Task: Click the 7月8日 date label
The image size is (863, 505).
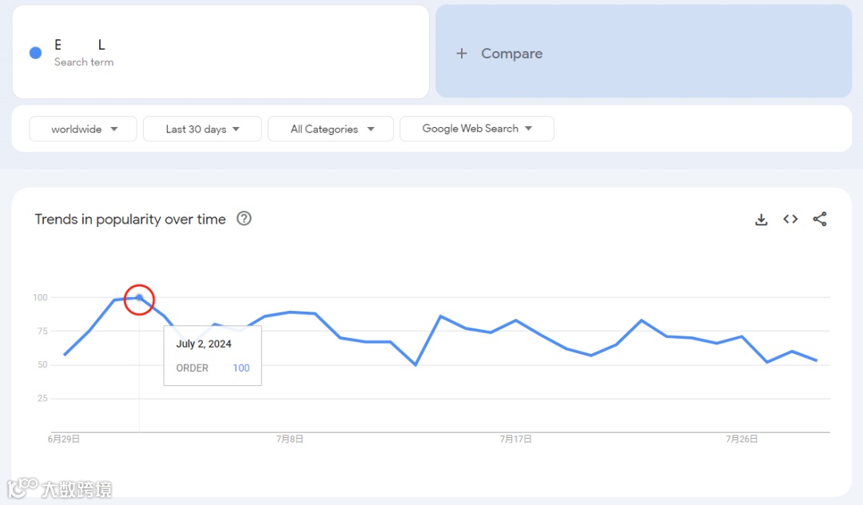Action: [290, 439]
